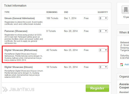Viewport: 129px width, 94px height.
Task: Click the Asosiasi organizer name link
Action: (x=124, y=86)
